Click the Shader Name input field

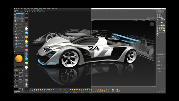19,66
